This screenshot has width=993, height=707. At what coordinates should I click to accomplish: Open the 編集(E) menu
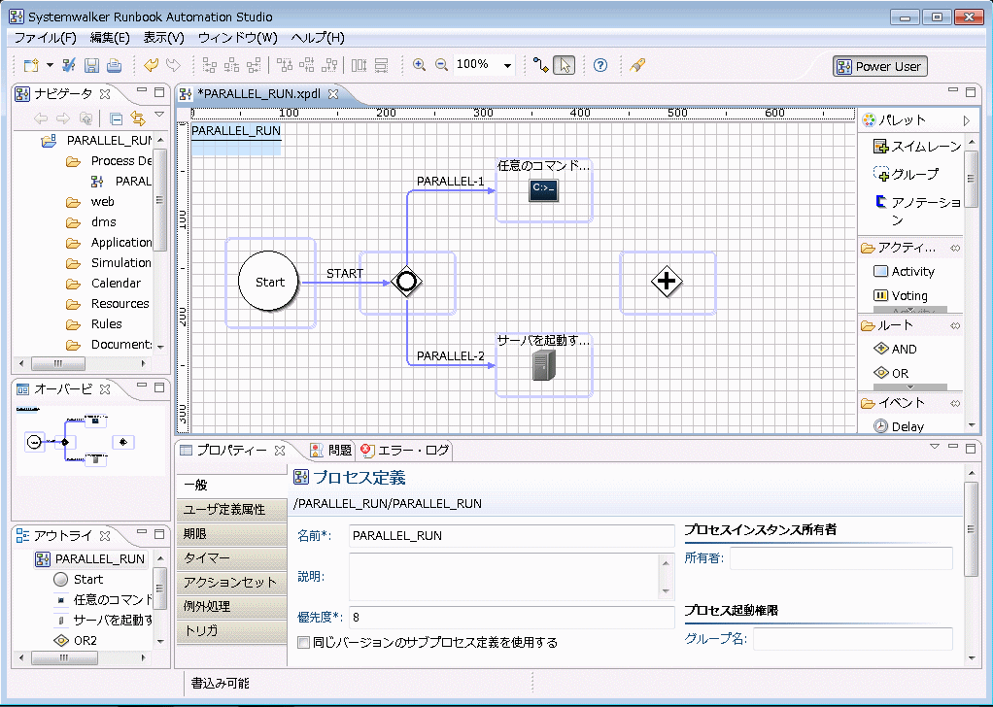110,37
